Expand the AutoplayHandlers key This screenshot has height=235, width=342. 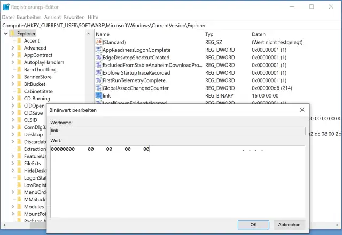click(13, 62)
